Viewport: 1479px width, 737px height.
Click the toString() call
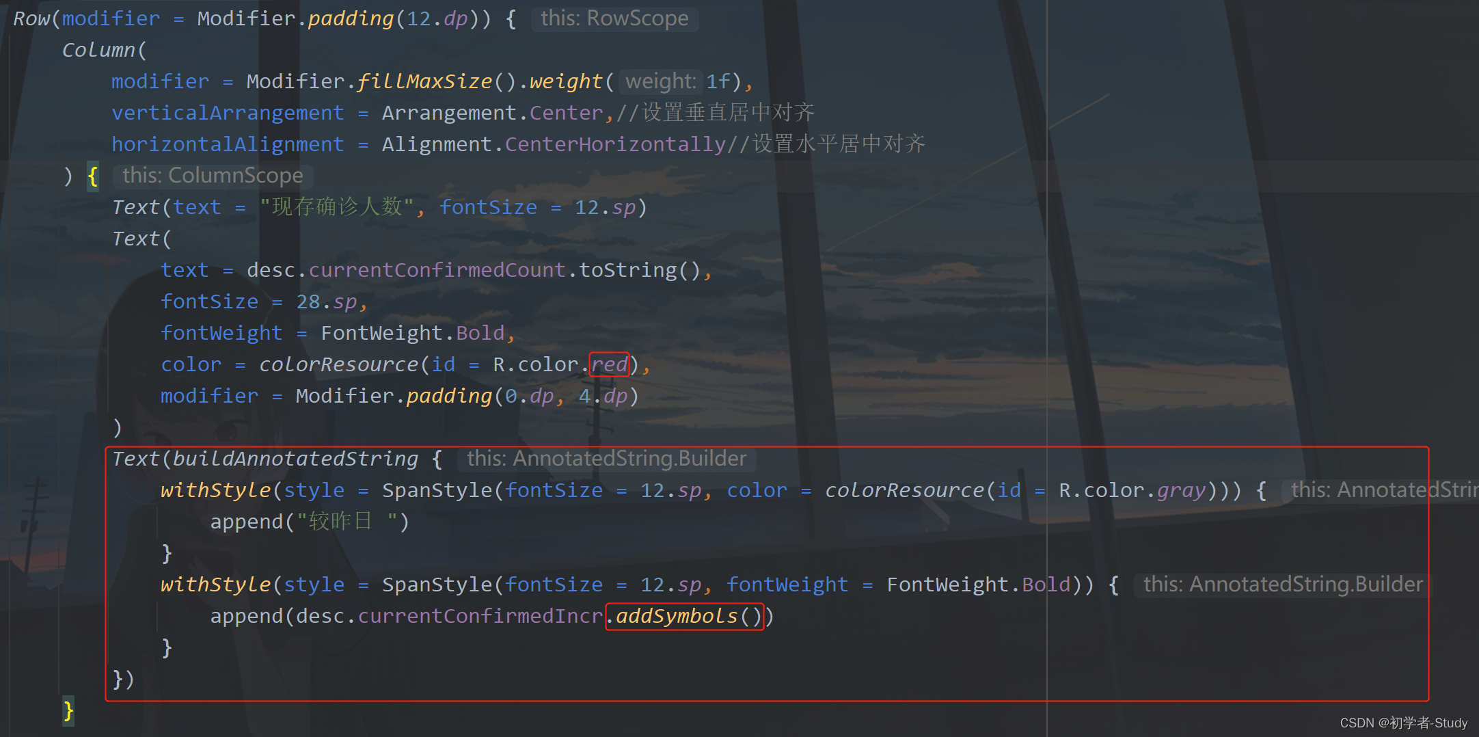coord(640,270)
